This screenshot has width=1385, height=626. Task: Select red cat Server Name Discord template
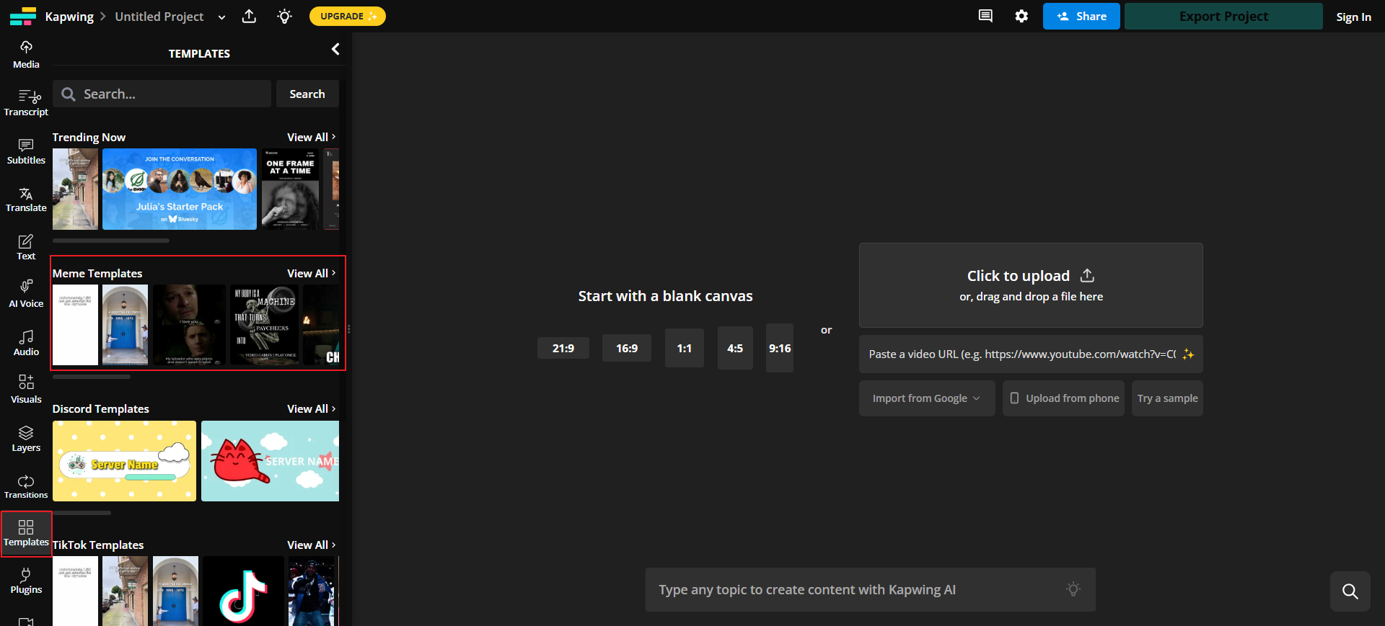[270, 461]
